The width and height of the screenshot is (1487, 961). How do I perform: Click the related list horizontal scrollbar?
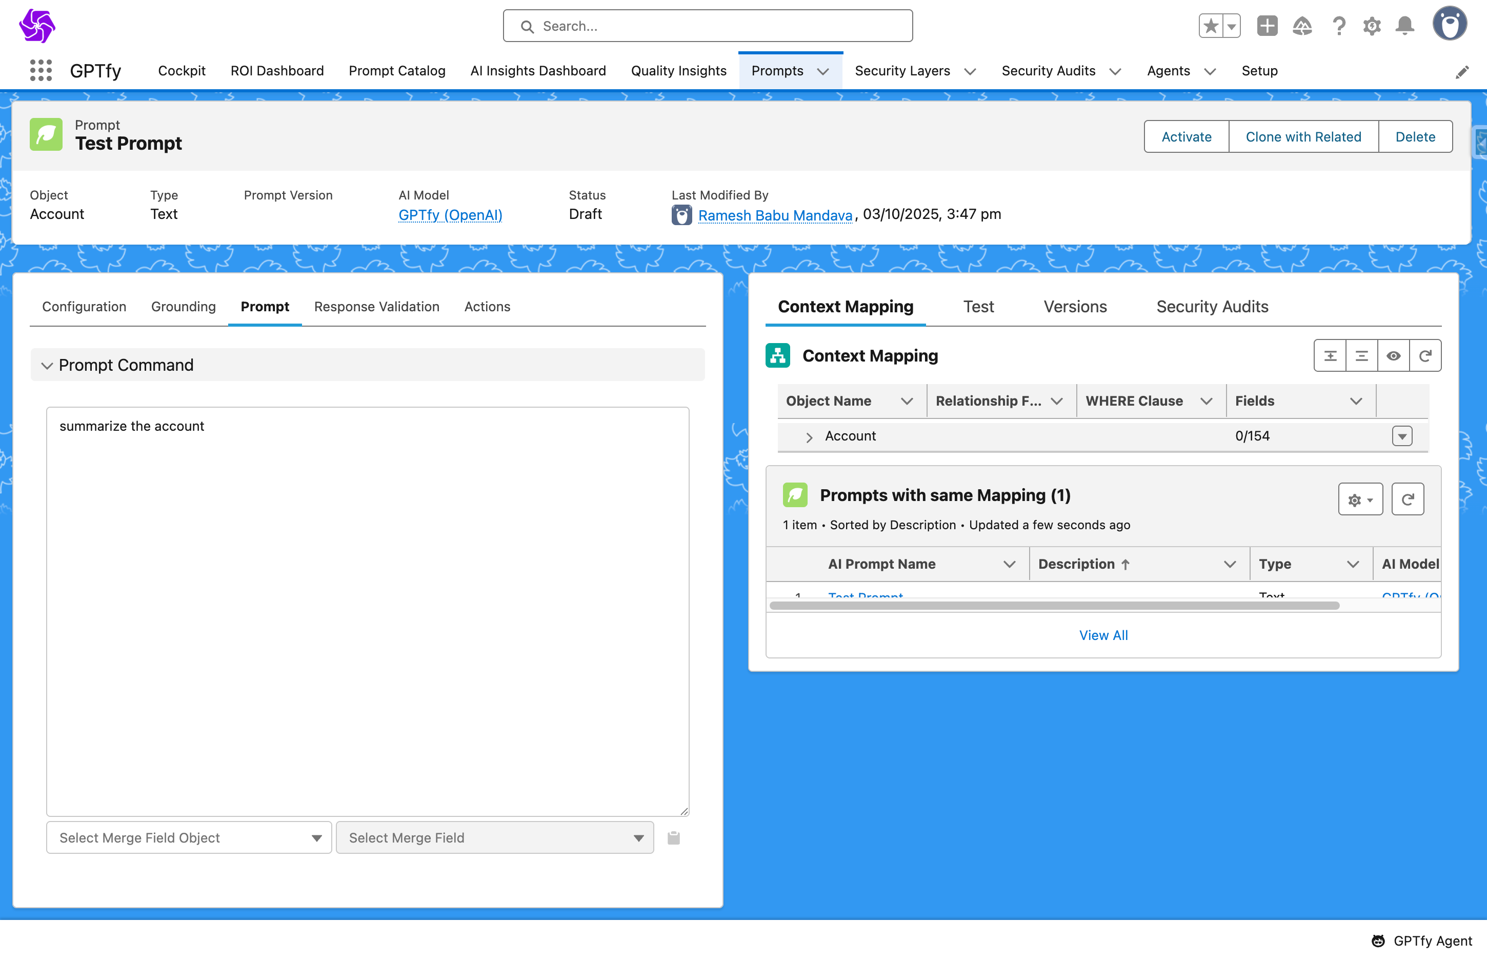tap(1054, 606)
